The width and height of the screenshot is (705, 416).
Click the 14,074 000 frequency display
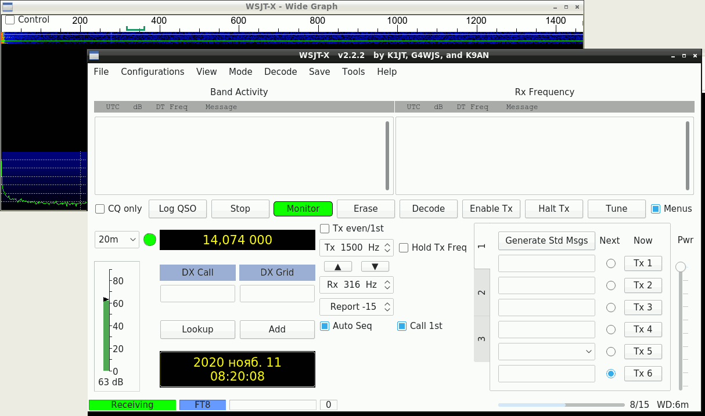coord(237,240)
